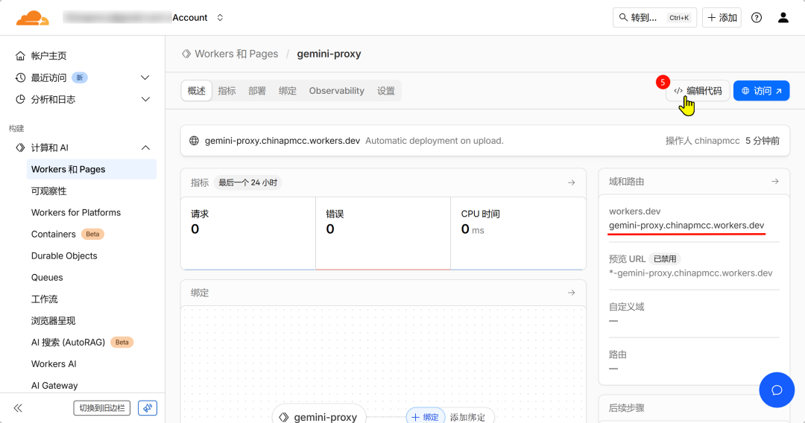Select Durable Objects in the sidebar
This screenshot has height=423, width=805.
tap(64, 255)
